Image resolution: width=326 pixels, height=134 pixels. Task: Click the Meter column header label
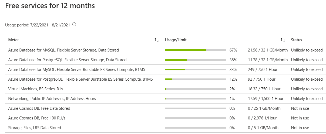click(14, 40)
